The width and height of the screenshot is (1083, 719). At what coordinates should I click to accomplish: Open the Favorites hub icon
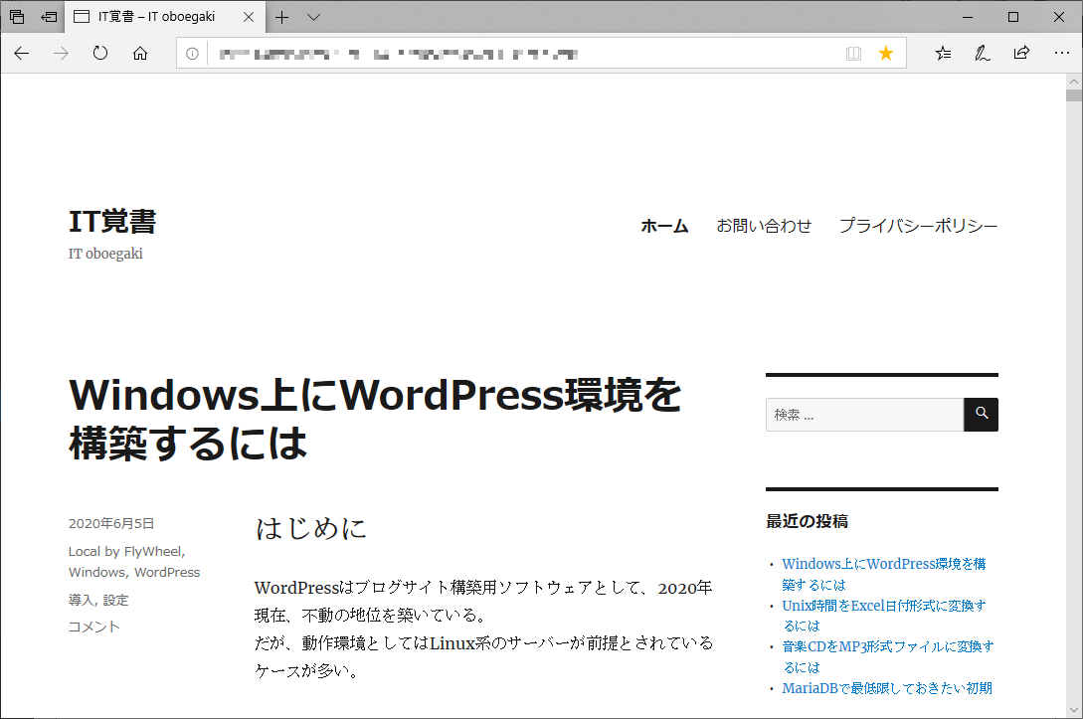click(943, 54)
